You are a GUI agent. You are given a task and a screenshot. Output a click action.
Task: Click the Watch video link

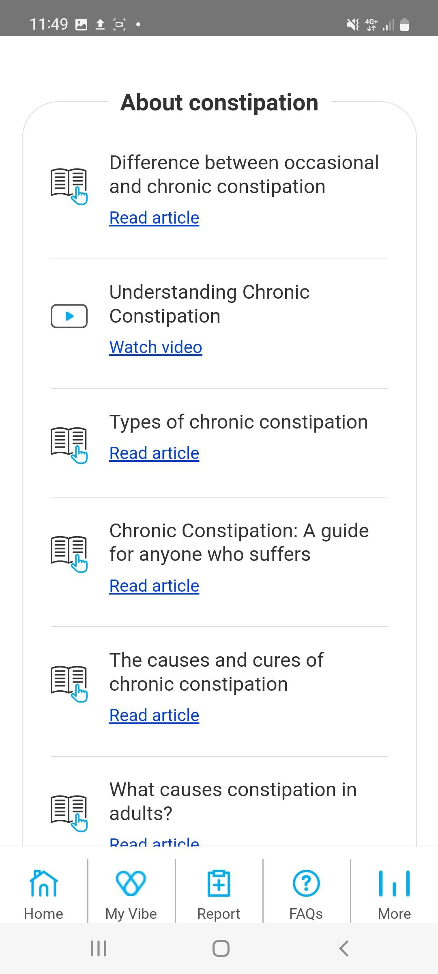pos(156,347)
